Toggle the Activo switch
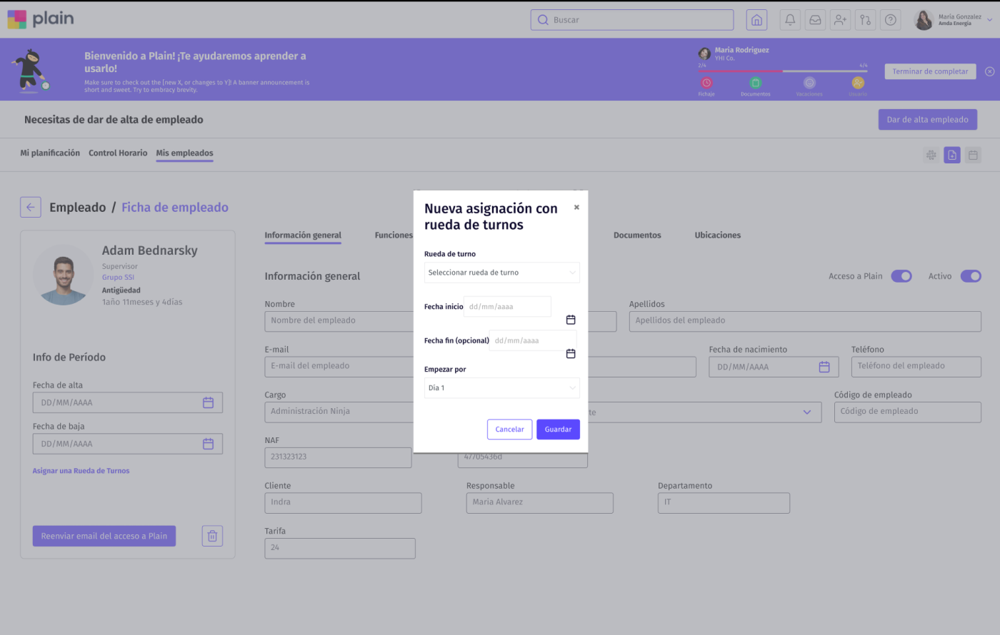 (971, 276)
